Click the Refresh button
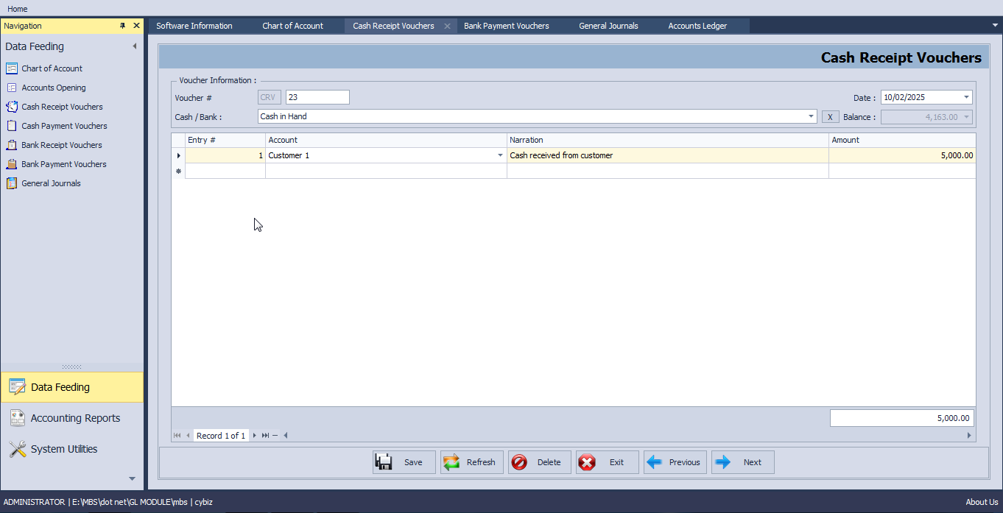The image size is (1003, 513). click(x=472, y=462)
